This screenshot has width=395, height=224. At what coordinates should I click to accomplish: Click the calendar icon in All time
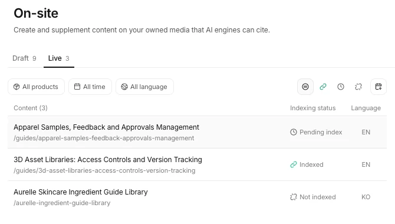point(77,87)
